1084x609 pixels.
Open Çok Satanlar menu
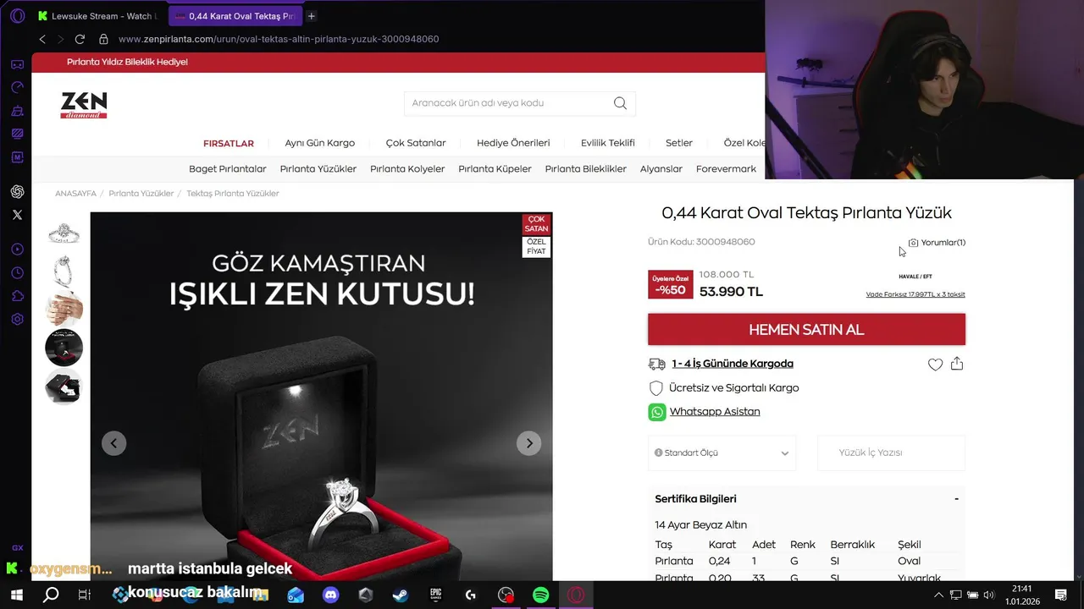coord(416,143)
